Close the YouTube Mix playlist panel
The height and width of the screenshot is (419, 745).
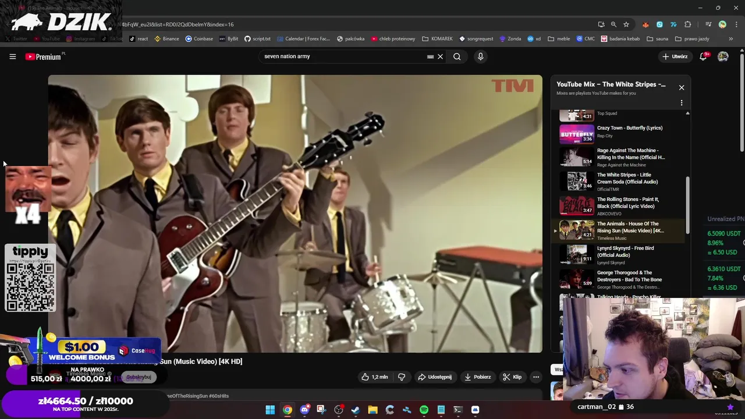682,87
